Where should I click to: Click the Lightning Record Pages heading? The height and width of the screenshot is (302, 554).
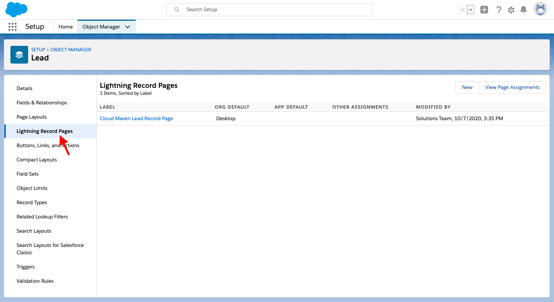[x=139, y=86]
